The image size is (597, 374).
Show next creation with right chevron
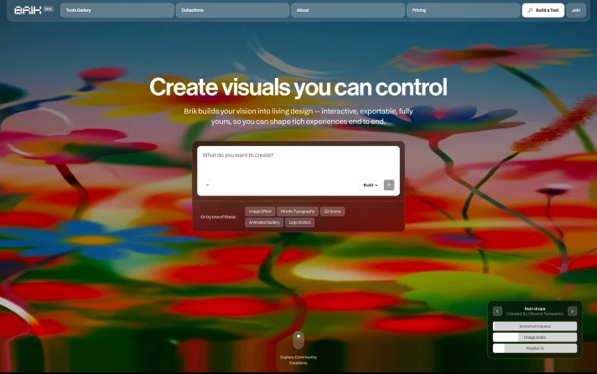(572, 311)
